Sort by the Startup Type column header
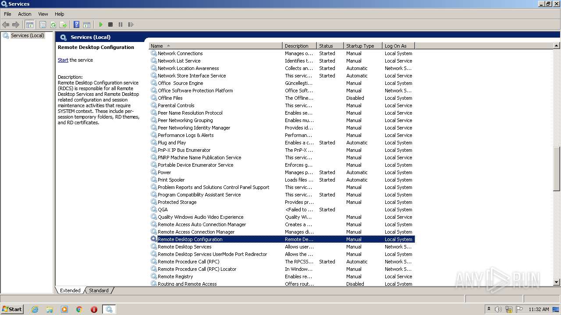561x315 pixels. click(363, 46)
